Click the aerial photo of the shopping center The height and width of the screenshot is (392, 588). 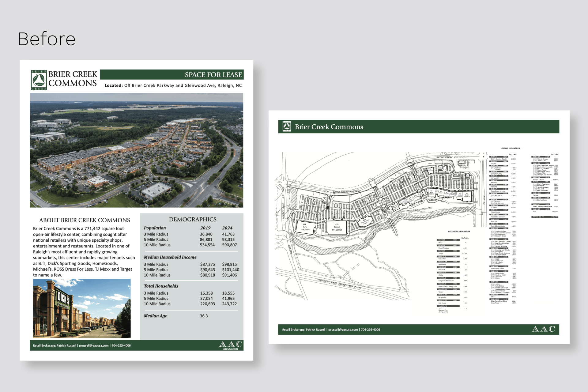(x=137, y=150)
